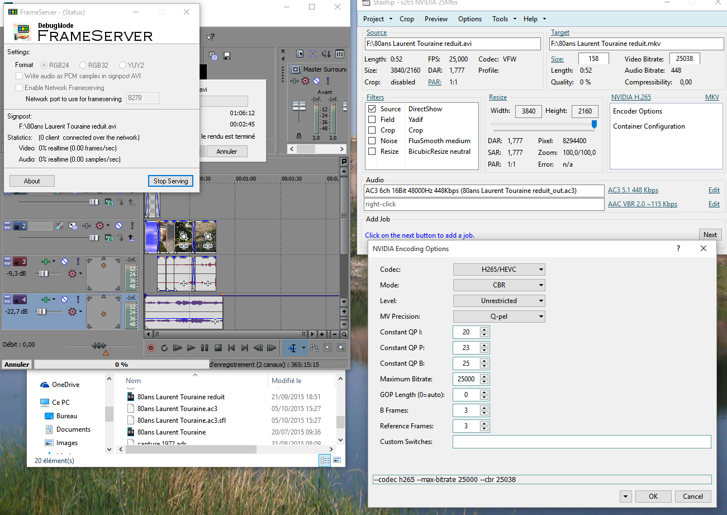Go to project start in Vegas transport

(231, 348)
